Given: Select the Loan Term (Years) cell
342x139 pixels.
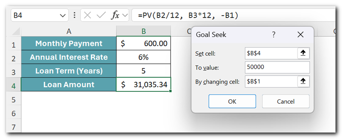Looking at the screenshot, I should 69,71.
